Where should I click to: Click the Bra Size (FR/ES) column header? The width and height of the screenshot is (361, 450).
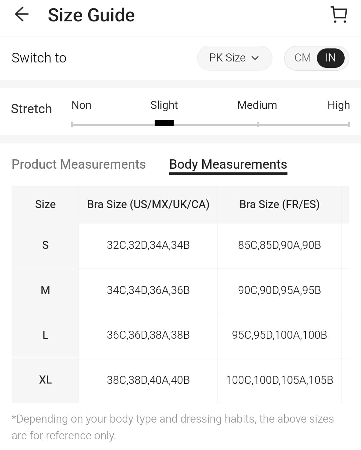point(279,204)
